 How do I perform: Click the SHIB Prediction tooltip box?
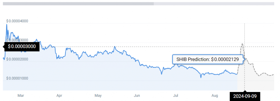tap(208, 59)
